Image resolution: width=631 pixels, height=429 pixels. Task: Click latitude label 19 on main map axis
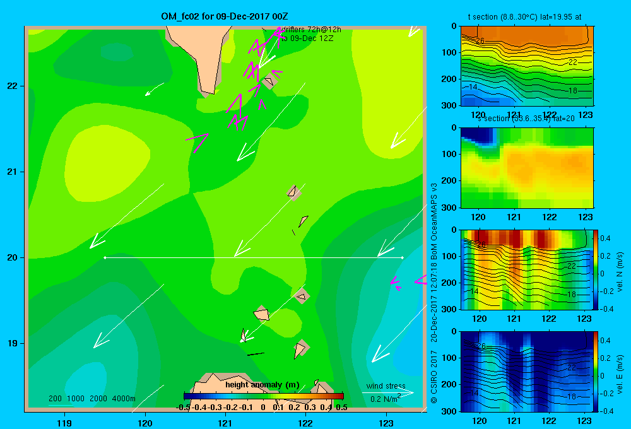click(13, 343)
